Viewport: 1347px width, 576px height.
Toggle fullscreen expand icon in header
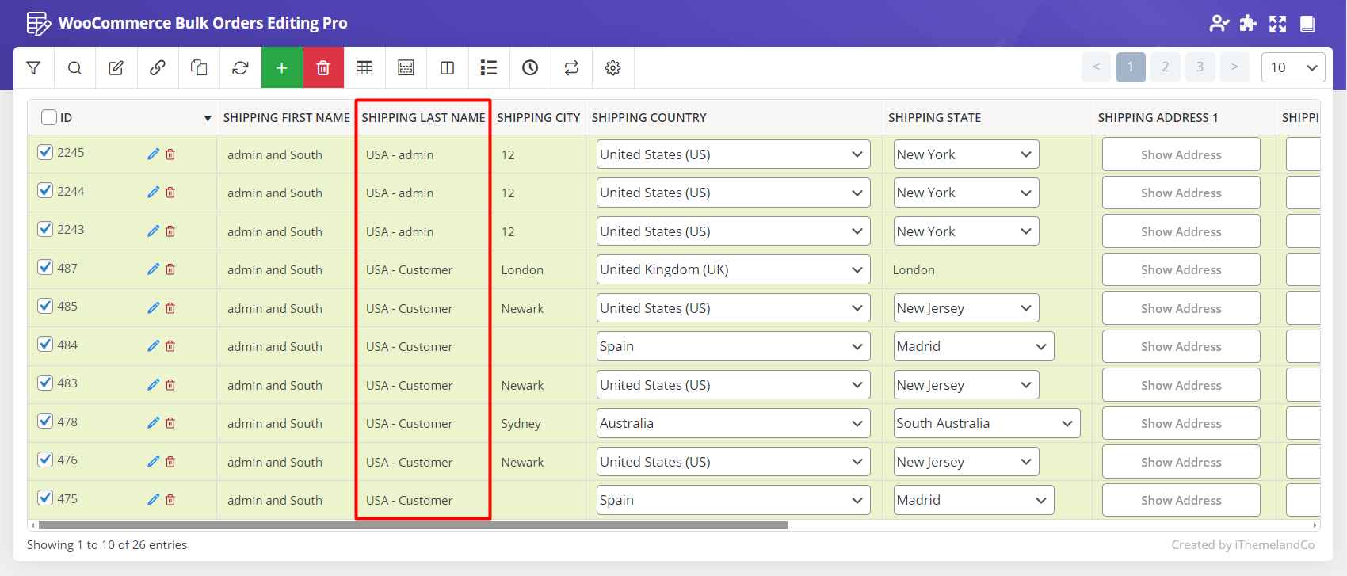(x=1277, y=24)
